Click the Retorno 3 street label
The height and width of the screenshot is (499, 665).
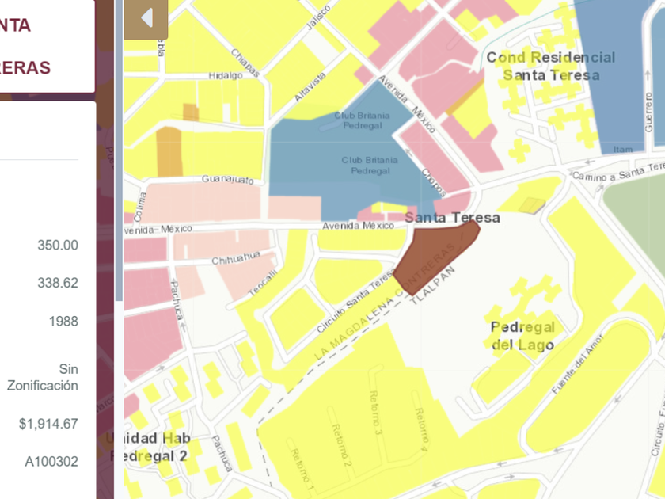[376, 413]
